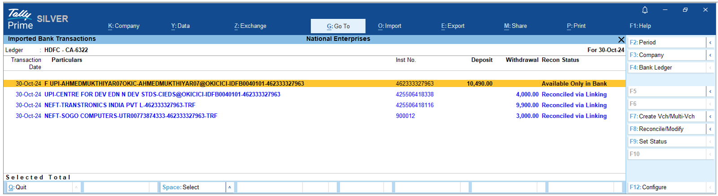Open the K: Company menu
Screen dimensions: 718x196
tap(124, 26)
